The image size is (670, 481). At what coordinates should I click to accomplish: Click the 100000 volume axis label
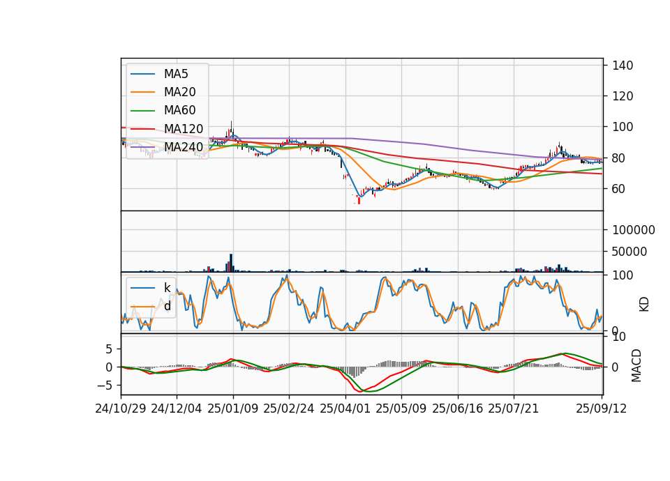pyautogui.click(x=634, y=230)
